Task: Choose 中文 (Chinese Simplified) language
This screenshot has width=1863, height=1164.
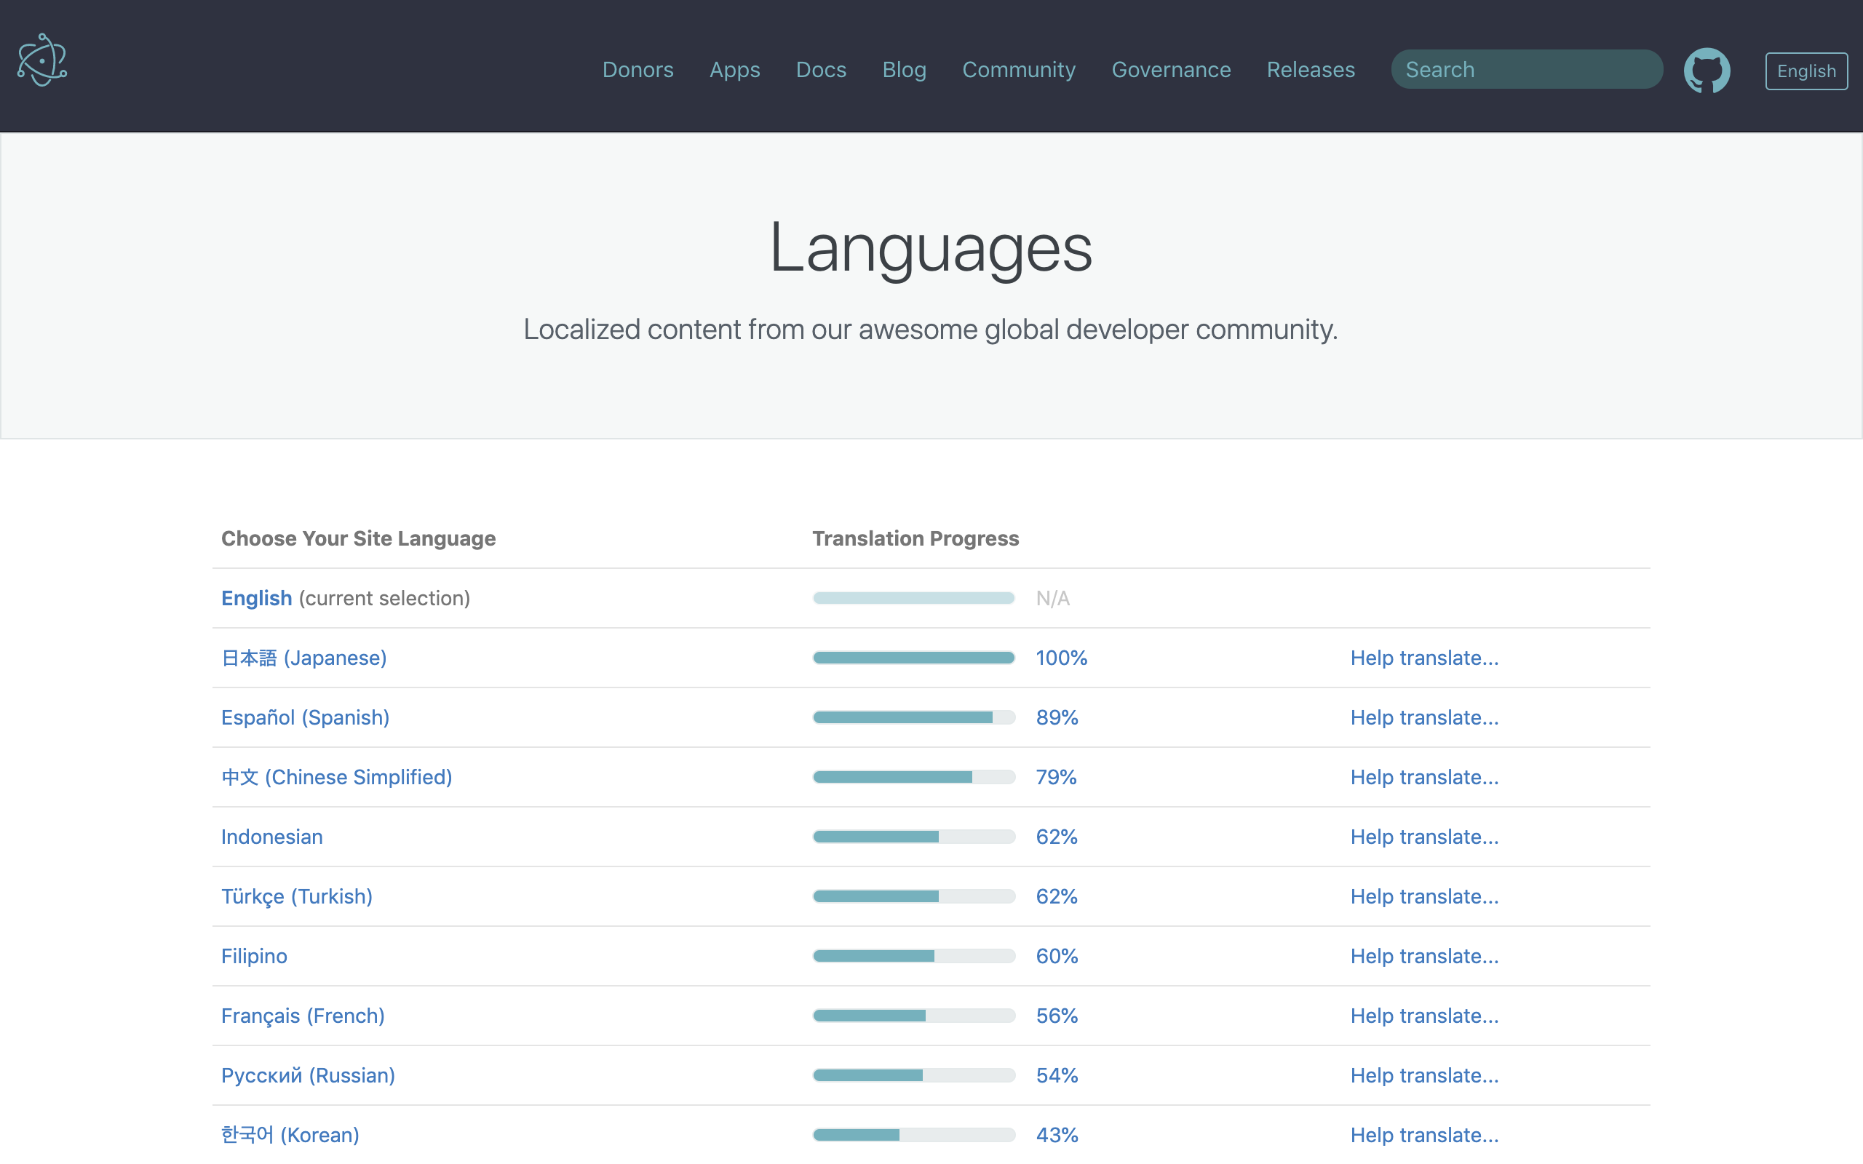Action: (336, 777)
